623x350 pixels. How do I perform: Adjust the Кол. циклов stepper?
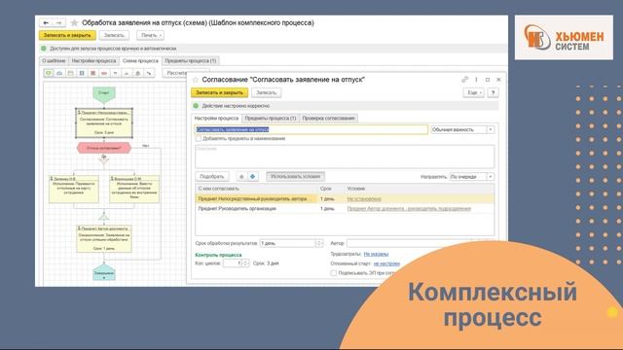(x=245, y=263)
